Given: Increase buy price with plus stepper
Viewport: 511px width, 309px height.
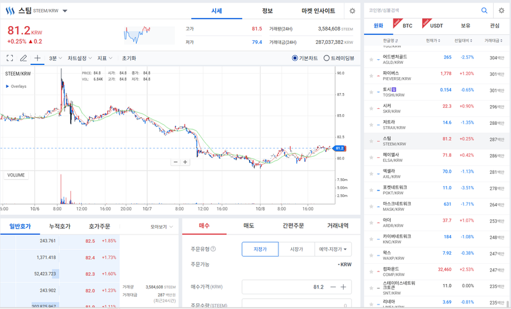Looking at the screenshot, I should pyautogui.click(x=343, y=287).
